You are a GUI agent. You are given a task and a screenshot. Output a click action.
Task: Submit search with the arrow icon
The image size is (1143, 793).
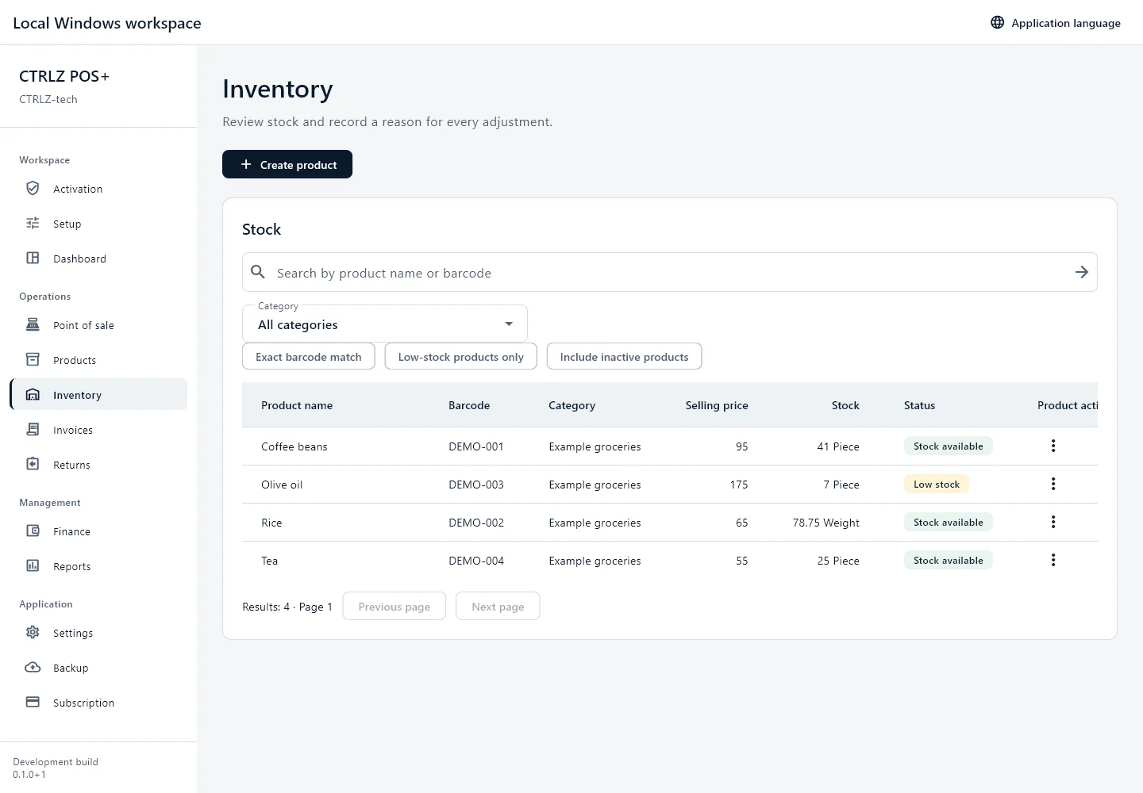coord(1081,272)
